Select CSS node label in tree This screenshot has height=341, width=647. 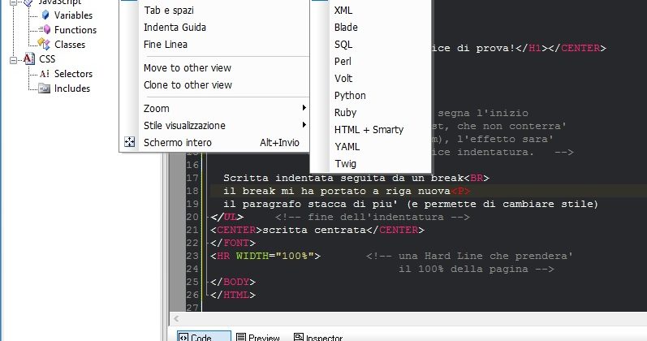[x=47, y=59]
